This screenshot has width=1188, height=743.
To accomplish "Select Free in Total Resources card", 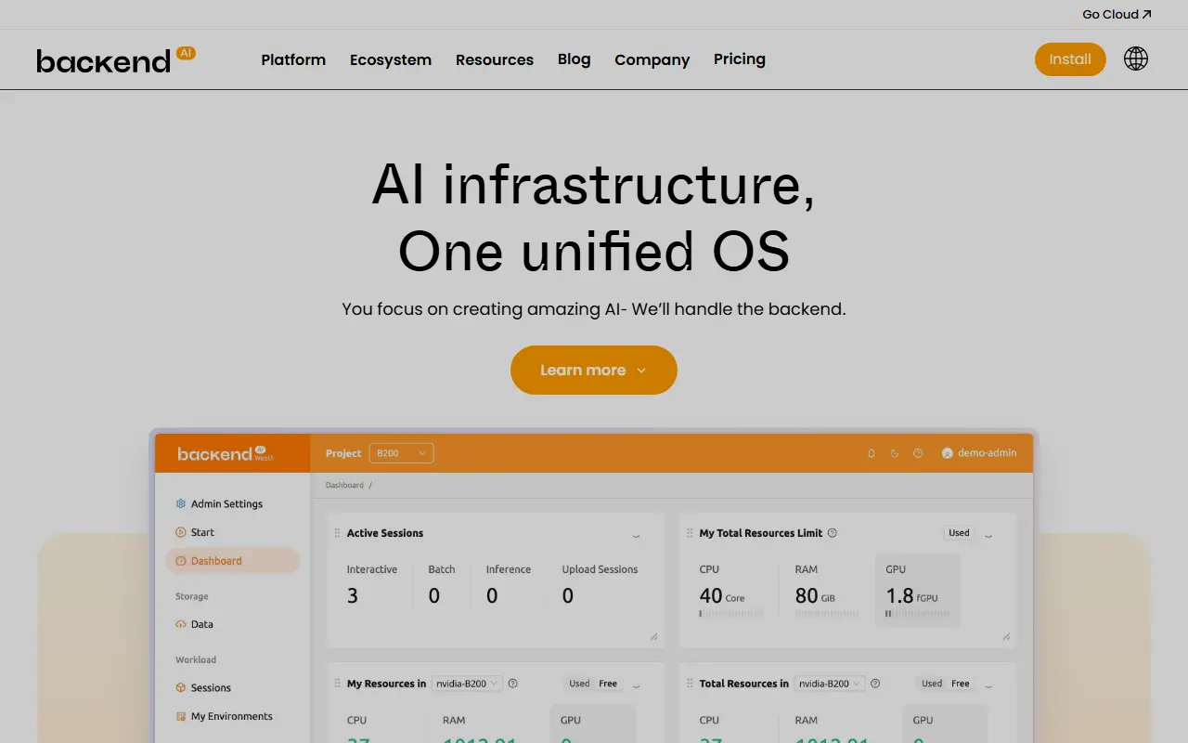I will click(x=961, y=684).
